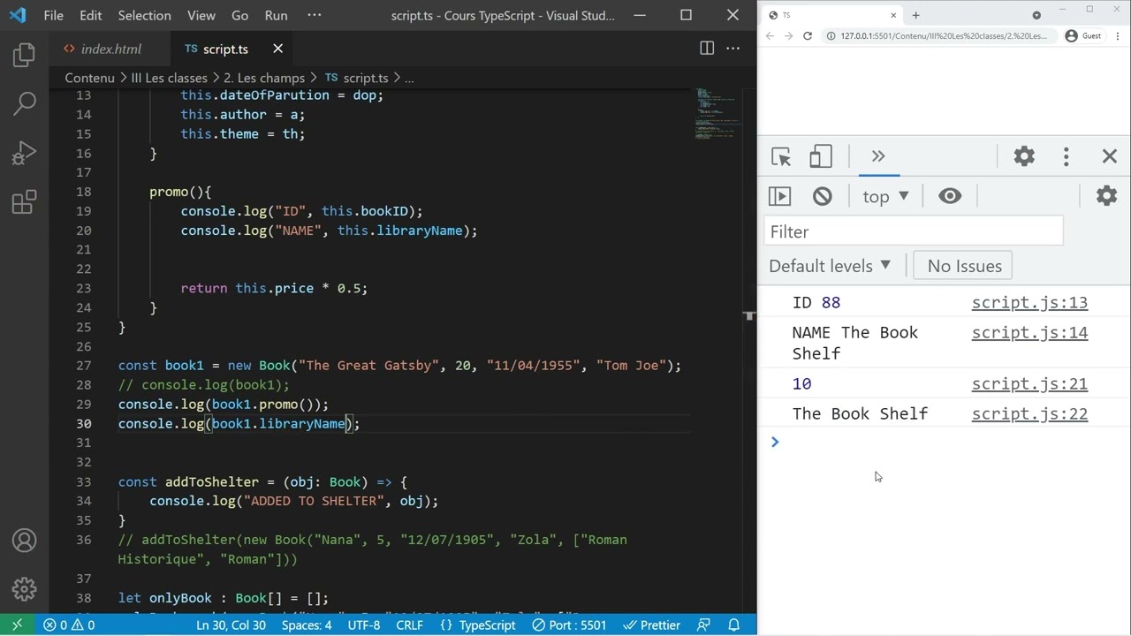Show console sidebar
1131x636 pixels.
[x=779, y=196]
